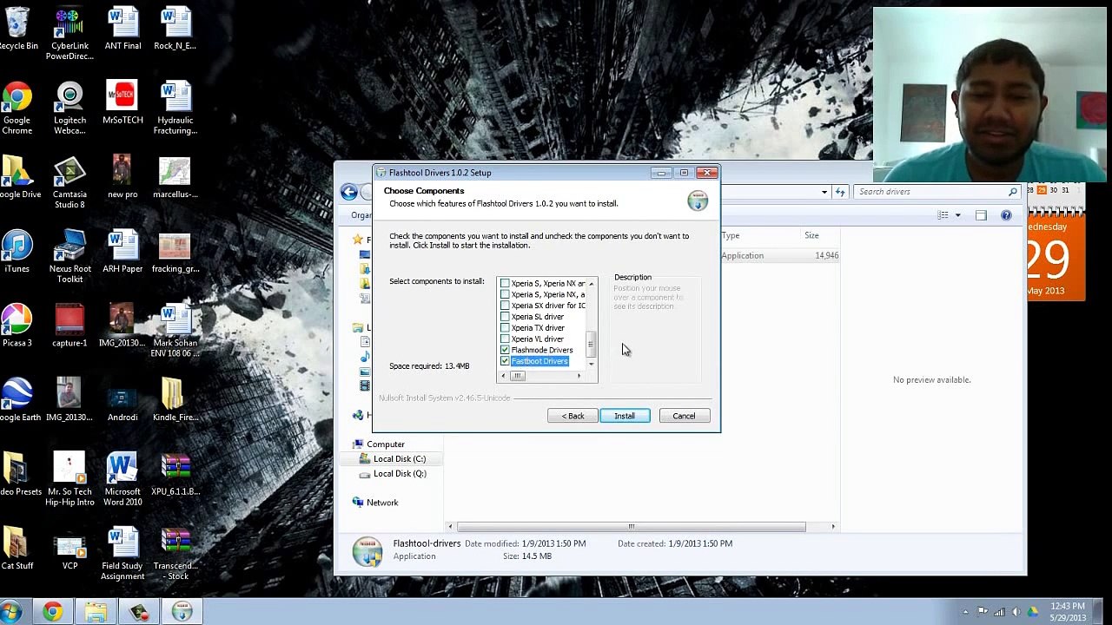Check Xperia SX driver checkbox
Viewport: 1112px width, 625px height.
(x=505, y=306)
